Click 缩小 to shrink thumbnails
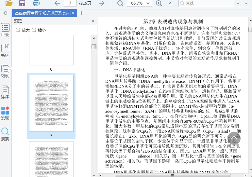 pos(39,30)
